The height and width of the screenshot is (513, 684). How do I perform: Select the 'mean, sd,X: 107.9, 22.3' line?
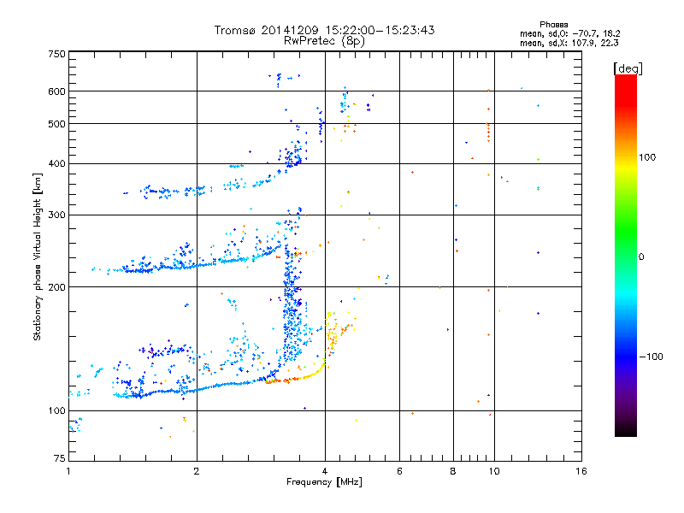[x=569, y=43]
